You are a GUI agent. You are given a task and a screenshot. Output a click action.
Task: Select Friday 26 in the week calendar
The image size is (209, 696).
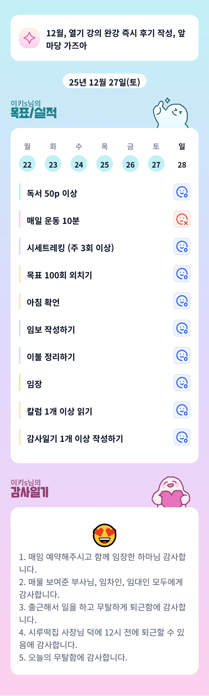pos(130,164)
